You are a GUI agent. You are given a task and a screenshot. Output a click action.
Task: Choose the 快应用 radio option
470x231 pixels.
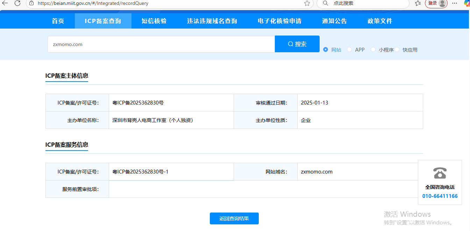[x=397, y=49]
